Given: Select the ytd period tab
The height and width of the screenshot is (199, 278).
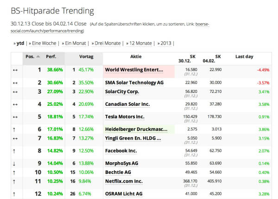Looking at the screenshot, I should [x=19, y=43].
